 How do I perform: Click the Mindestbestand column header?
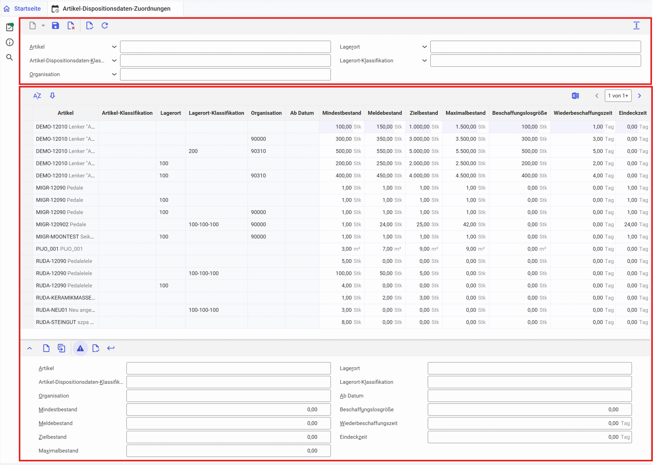tap(342, 113)
